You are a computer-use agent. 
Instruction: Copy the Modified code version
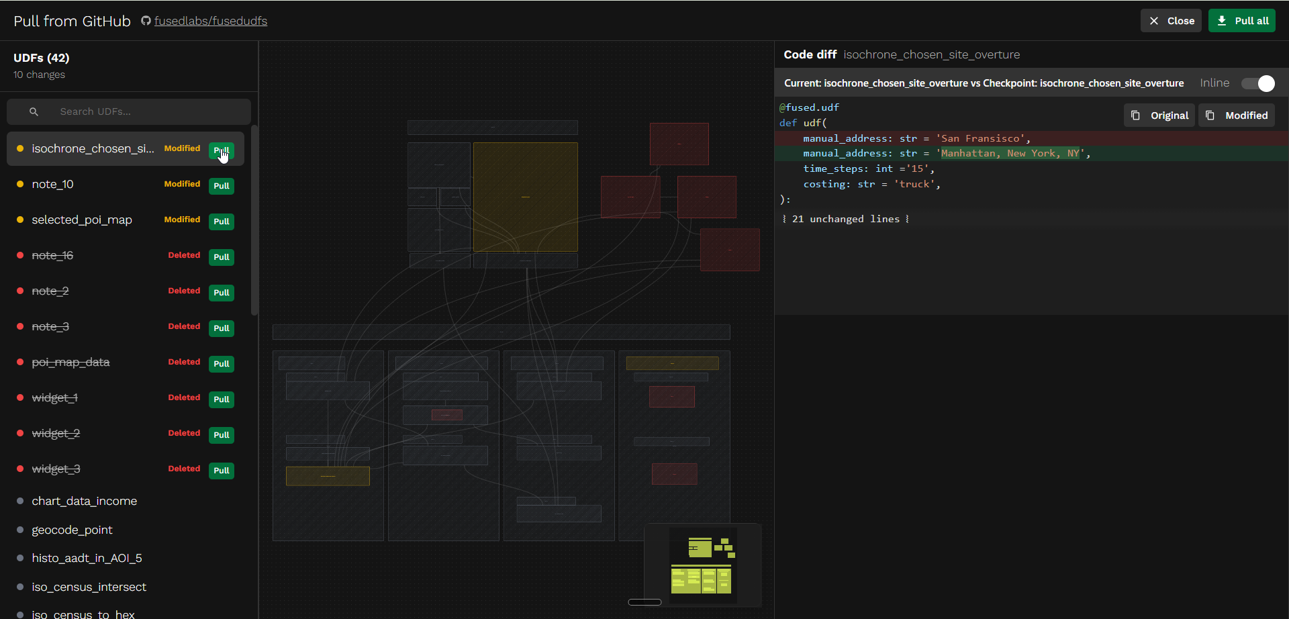pos(1237,115)
